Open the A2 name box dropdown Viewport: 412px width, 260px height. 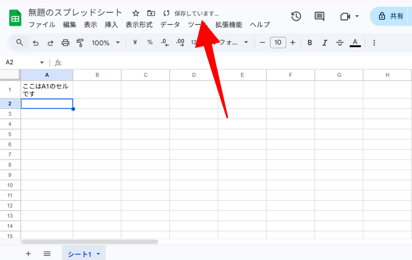42,63
